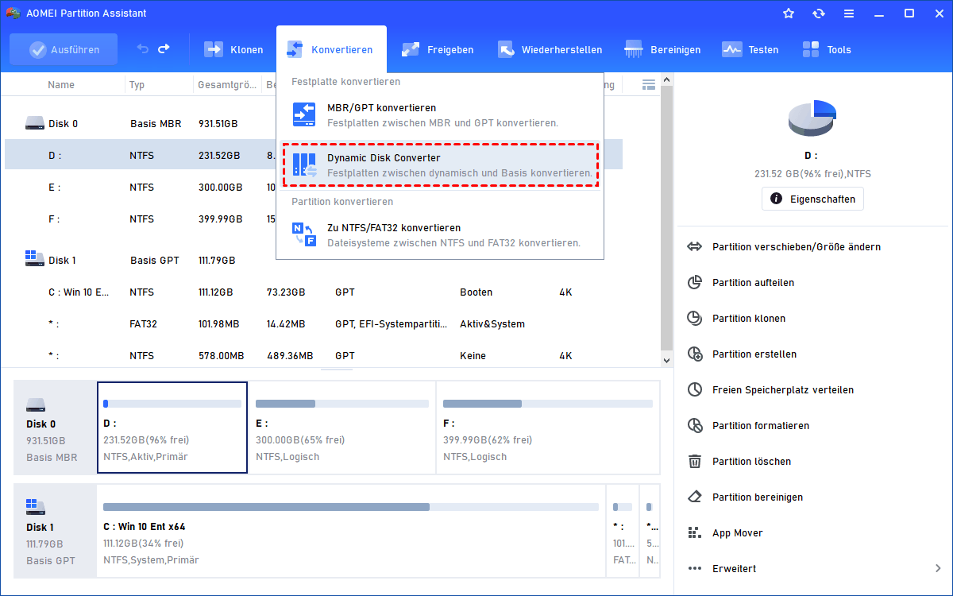Image resolution: width=953 pixels, height=596 pixels.
Task: Click E: usage bar in disk map
Action: click(x=342, y=404)
